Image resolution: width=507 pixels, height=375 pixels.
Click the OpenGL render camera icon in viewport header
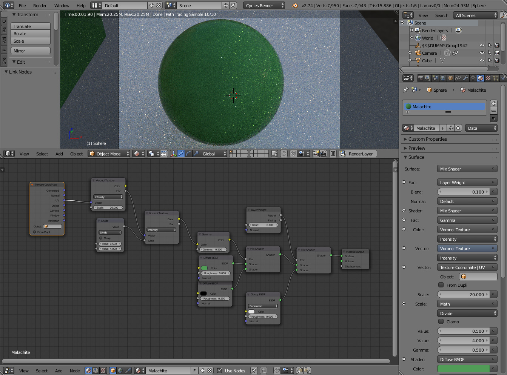pyautogui.click(x=316, y=154)
